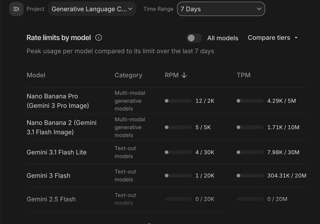Collapse the sidebar menu icon
This screenshot has height=224, width=320.
pos(16,9)
